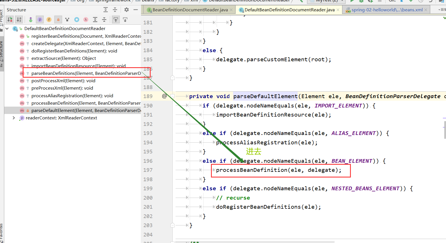Click IMPORT_ELEMENT constant on line 190
The image size is (446, 243).
click(338, 106)
